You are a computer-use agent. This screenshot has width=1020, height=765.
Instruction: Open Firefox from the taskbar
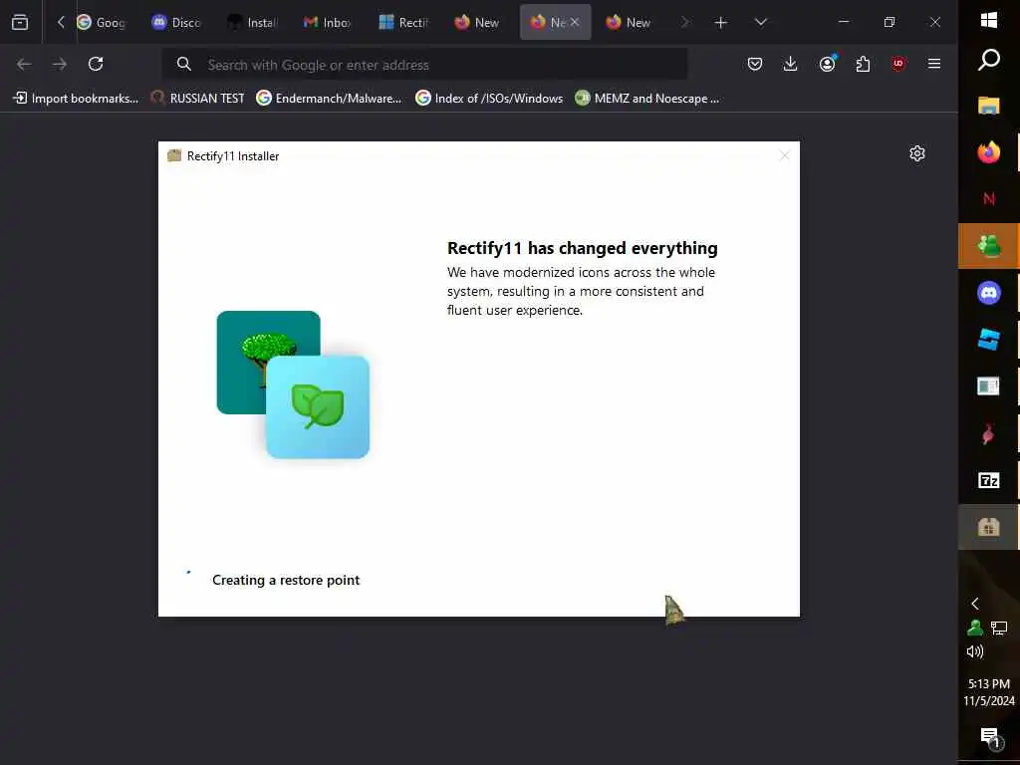(989, 152)
